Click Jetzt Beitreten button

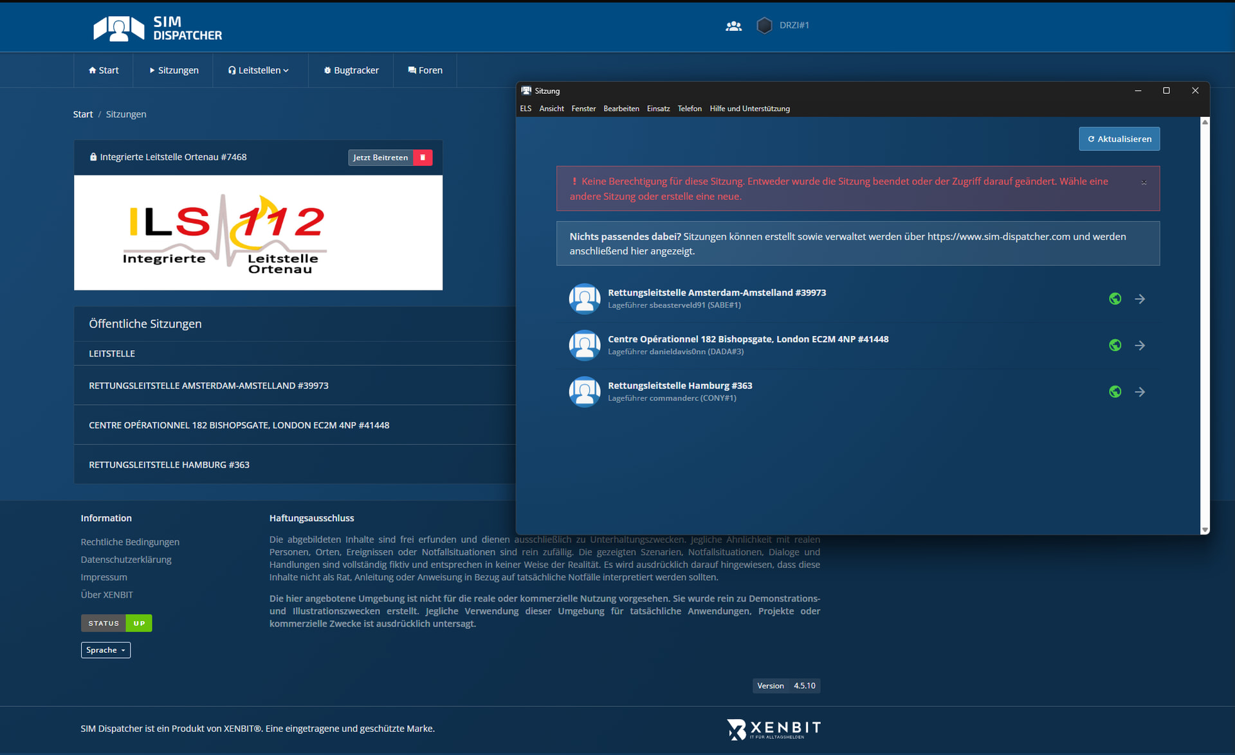[380, 157]
